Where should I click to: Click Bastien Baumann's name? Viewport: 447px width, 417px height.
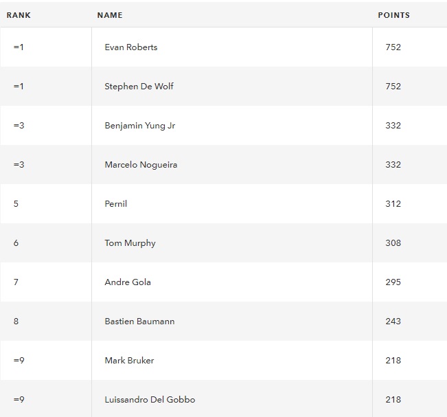pos(139,321)
